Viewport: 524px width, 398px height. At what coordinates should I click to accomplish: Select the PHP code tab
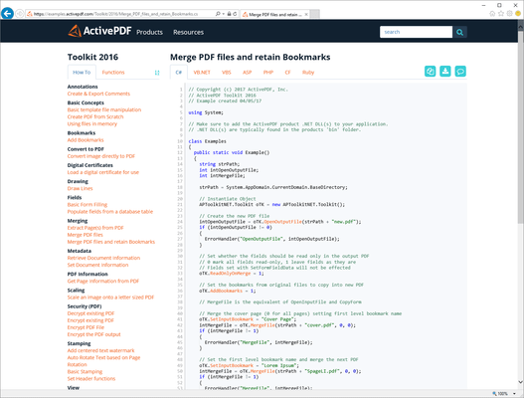coord(268,73)
